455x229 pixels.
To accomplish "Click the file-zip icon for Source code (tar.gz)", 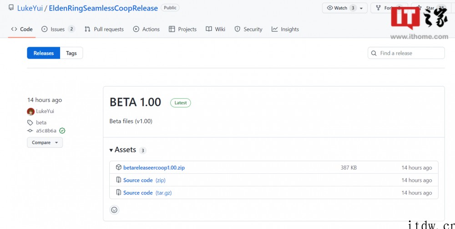I will tap(118, 193).
